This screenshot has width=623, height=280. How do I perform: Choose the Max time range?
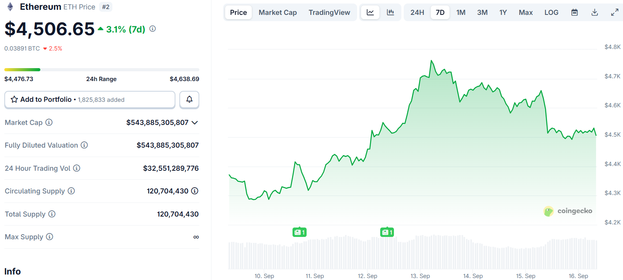tap(526, 13)
